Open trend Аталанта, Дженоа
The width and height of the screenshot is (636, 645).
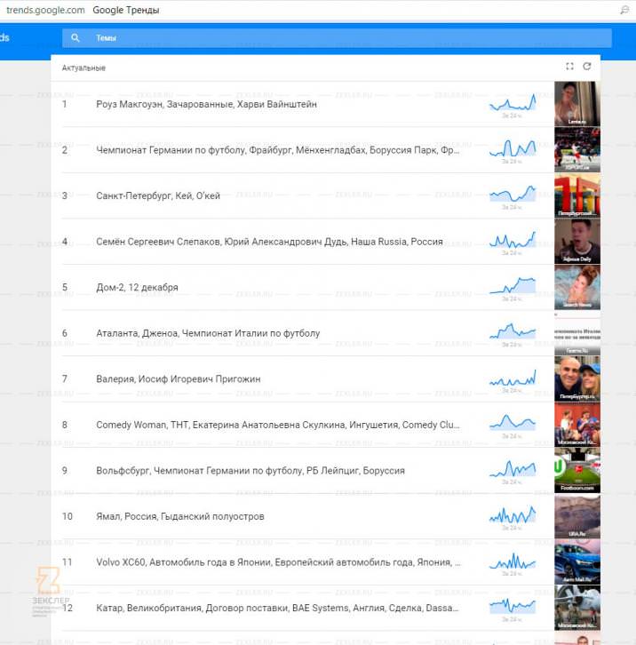click(x=208, y=333)
